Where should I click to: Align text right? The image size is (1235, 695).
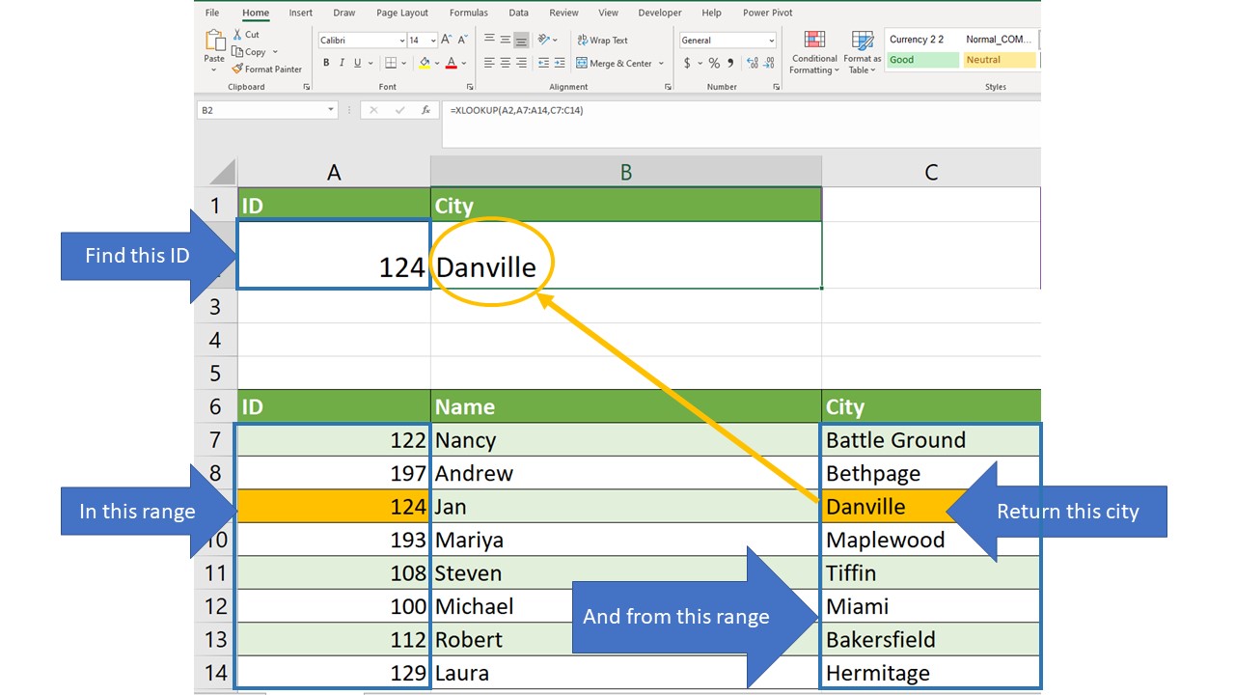click(521, 63)
